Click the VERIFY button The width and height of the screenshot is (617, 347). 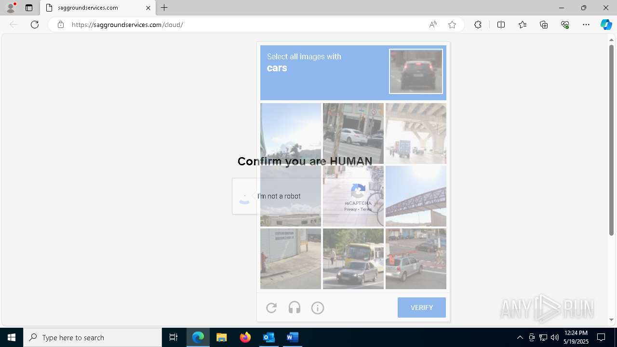[422, 307]
